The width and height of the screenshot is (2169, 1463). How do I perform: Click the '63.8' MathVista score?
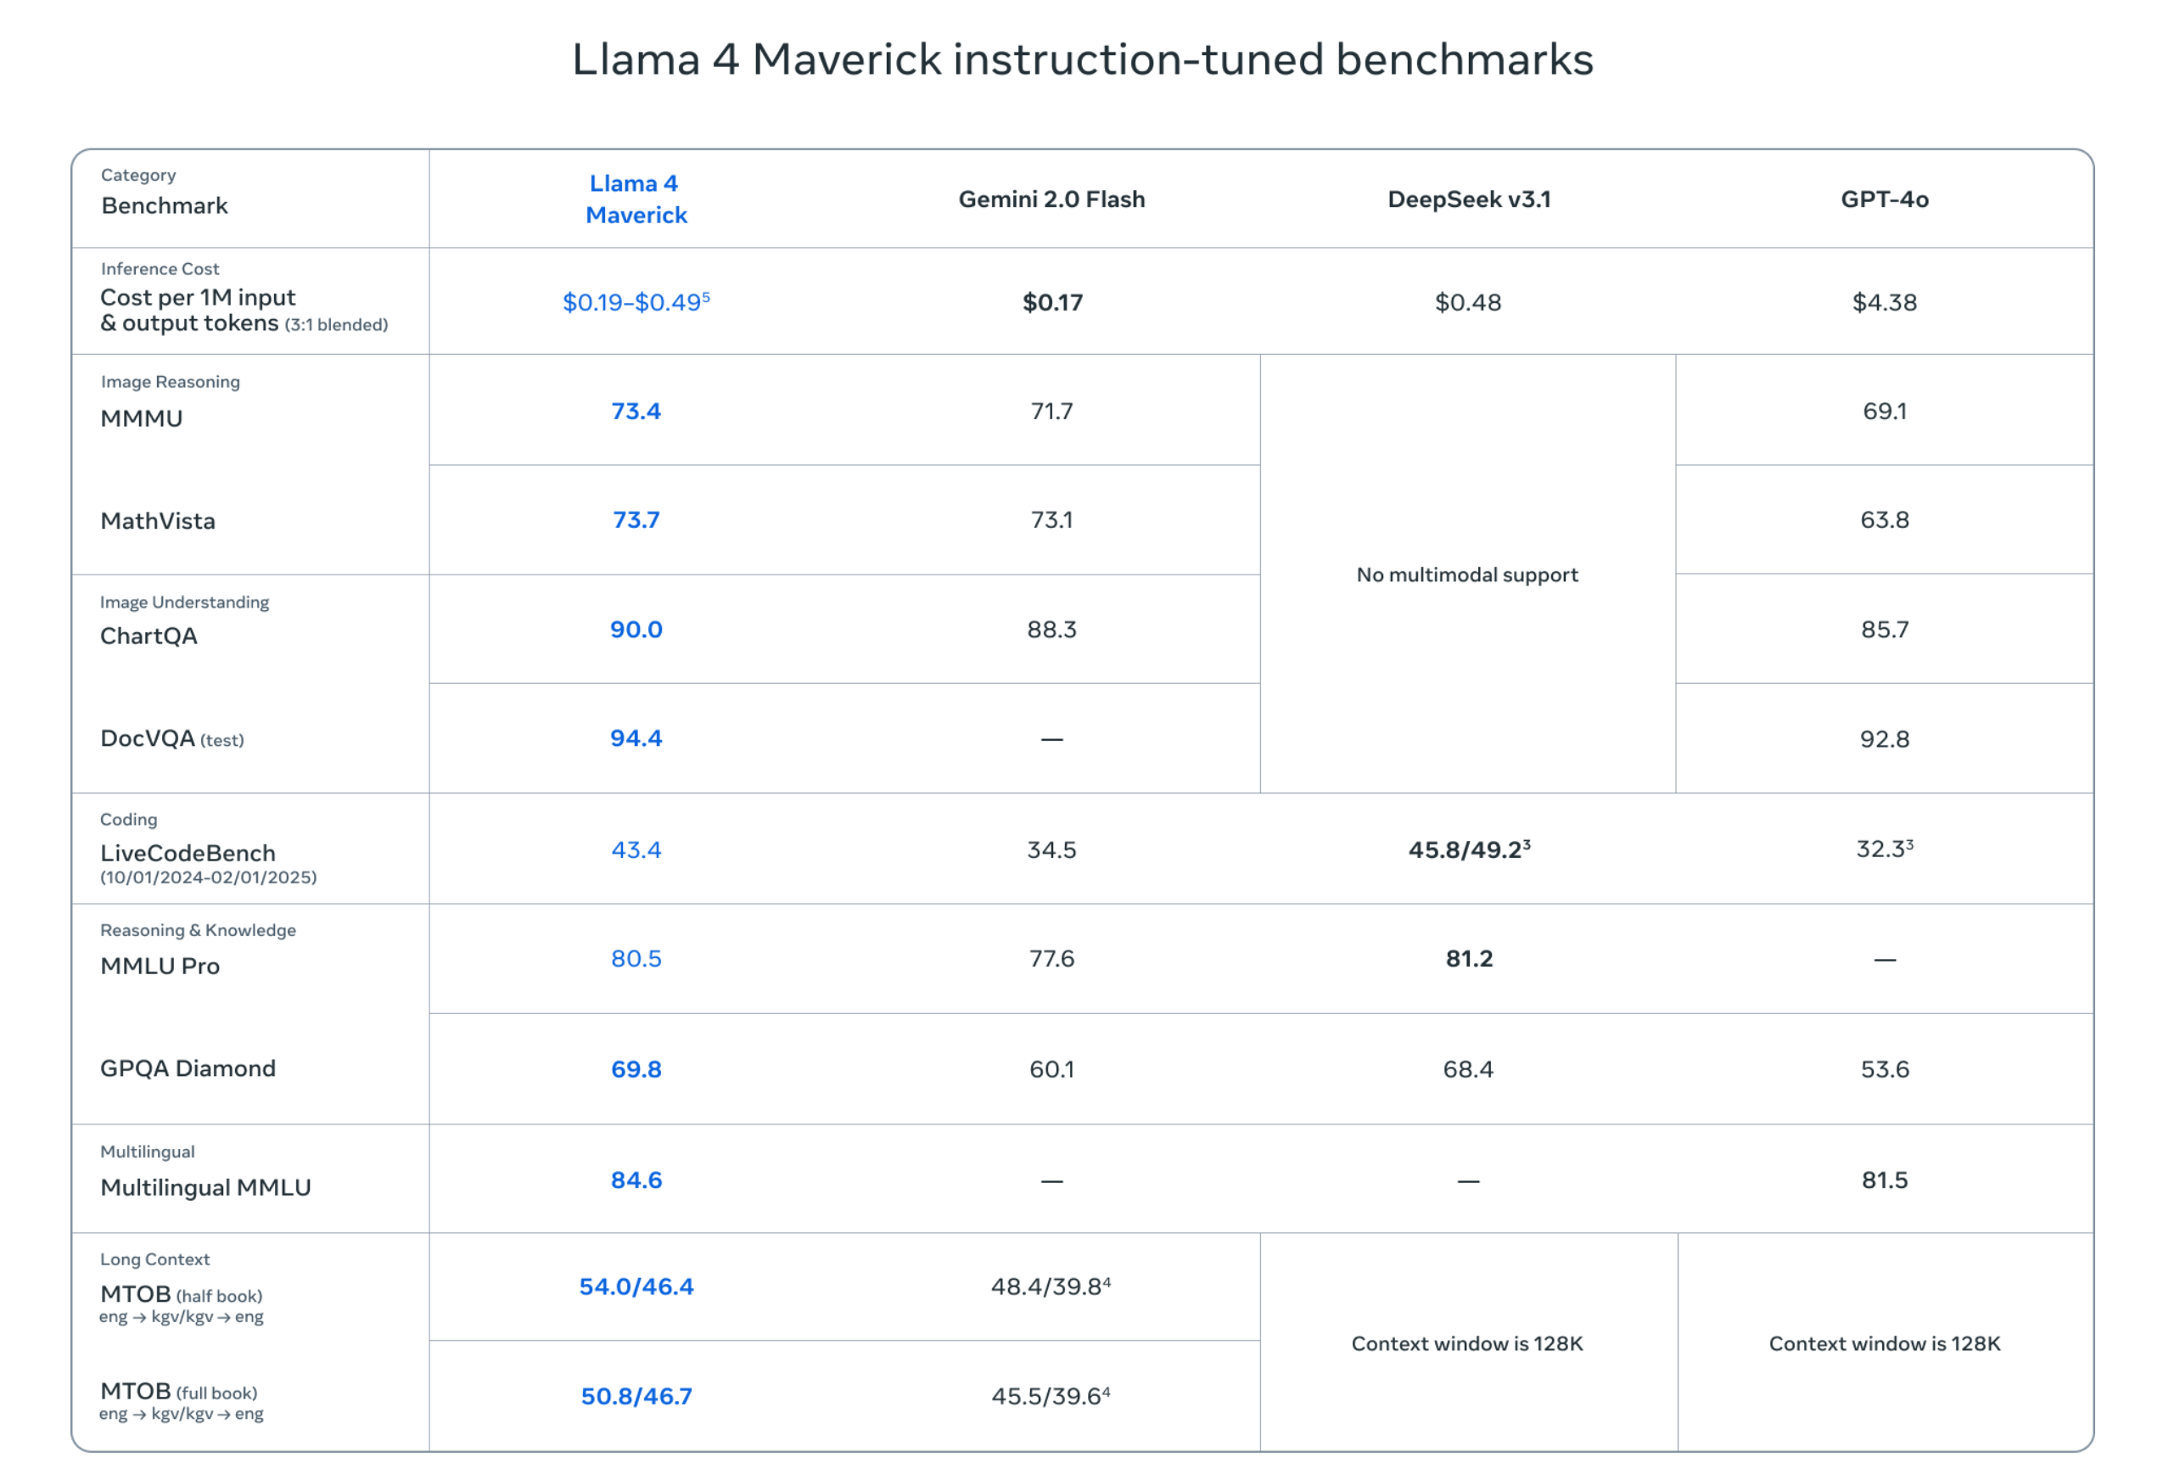(1885, 519)
